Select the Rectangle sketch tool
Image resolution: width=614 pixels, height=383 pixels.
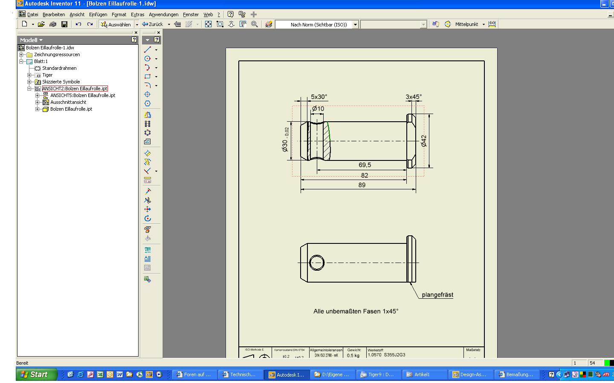point(148,77)
